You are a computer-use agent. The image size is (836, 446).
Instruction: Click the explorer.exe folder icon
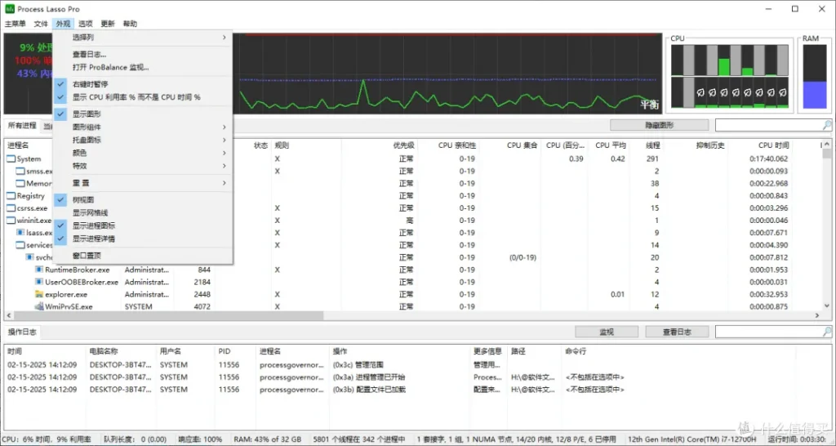point(39,294)
